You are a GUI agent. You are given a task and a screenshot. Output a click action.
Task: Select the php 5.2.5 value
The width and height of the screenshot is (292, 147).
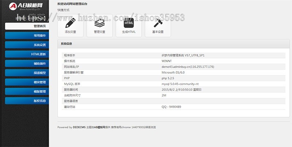168,78
